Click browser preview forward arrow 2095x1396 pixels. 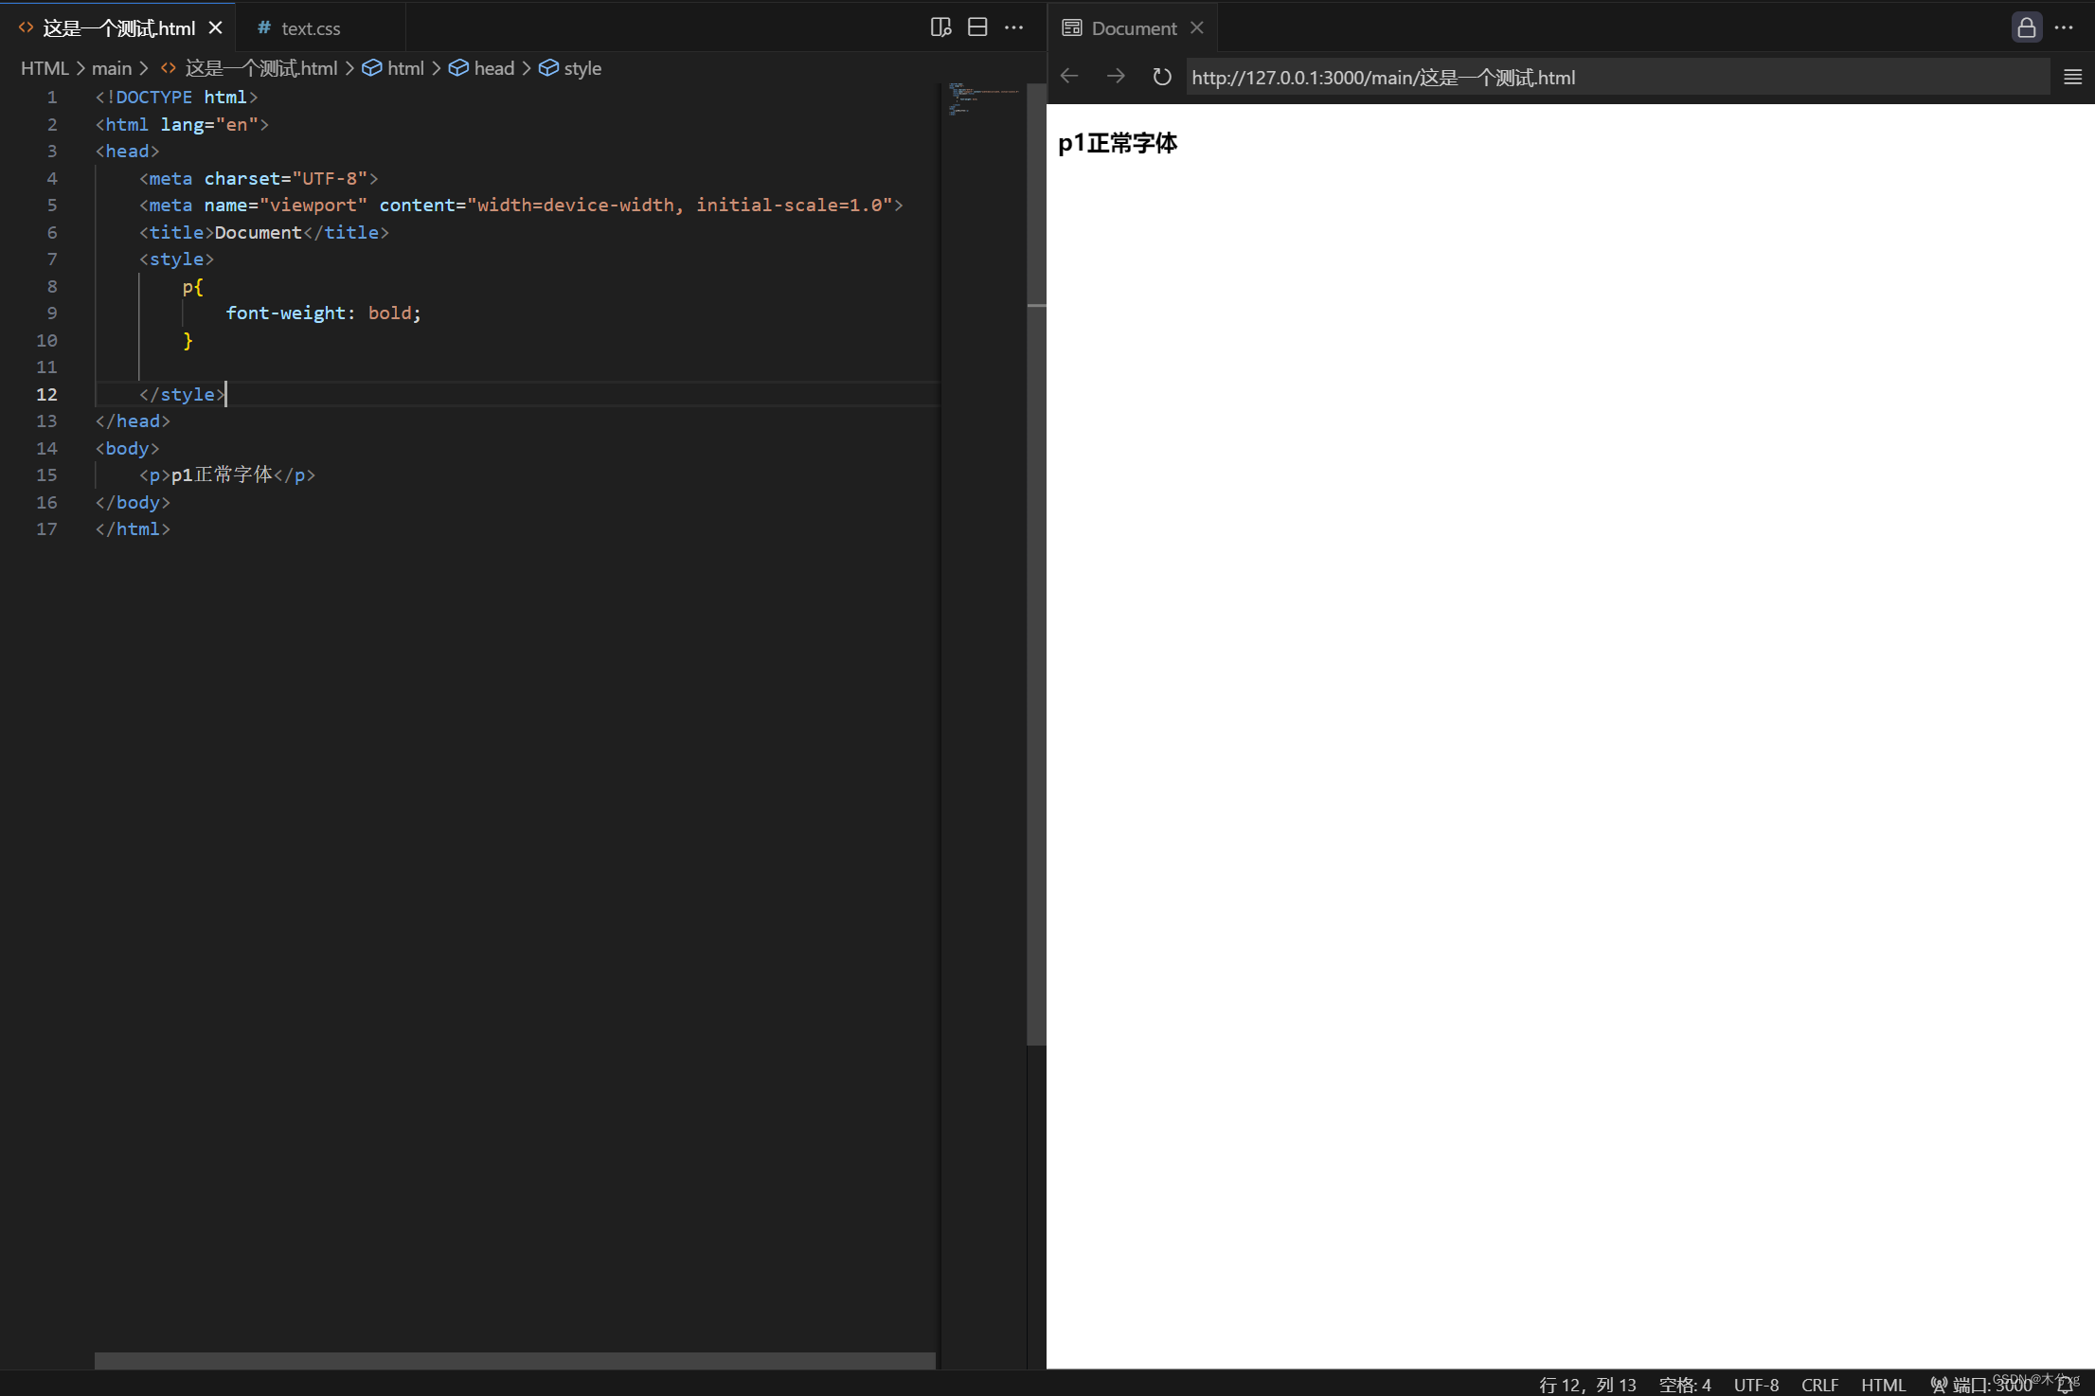1116,77
